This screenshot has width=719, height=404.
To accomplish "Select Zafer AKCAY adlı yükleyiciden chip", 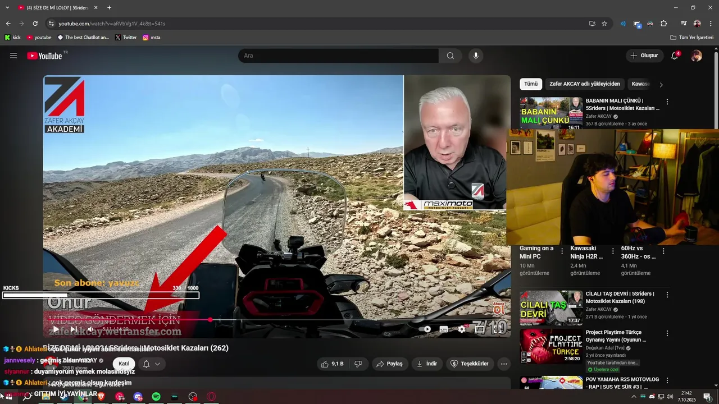I will point(585,84).
